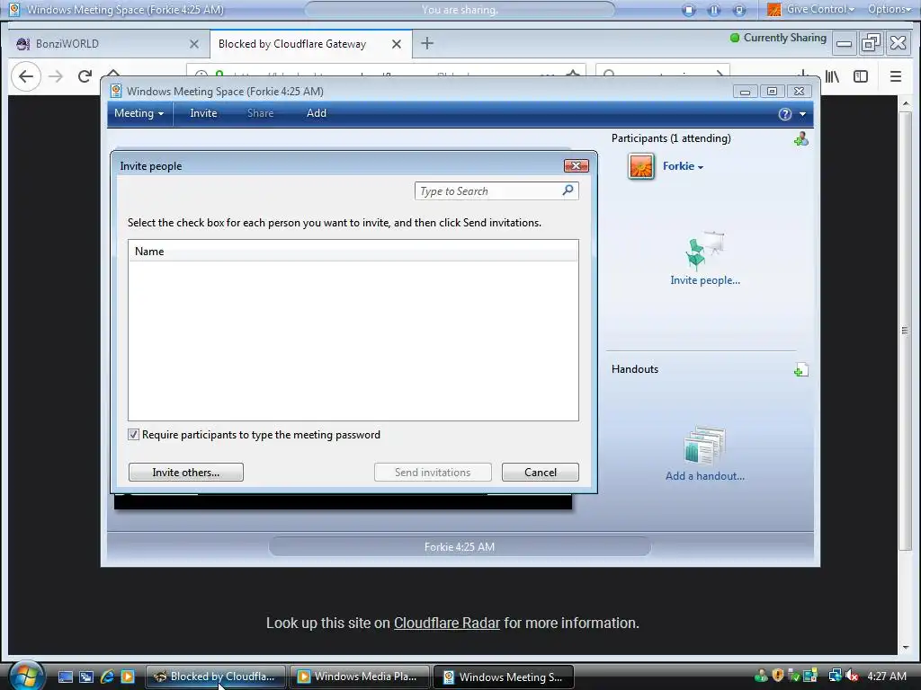The image size is (921, 690).
Task: Reload the browser page
Action: 85,76
